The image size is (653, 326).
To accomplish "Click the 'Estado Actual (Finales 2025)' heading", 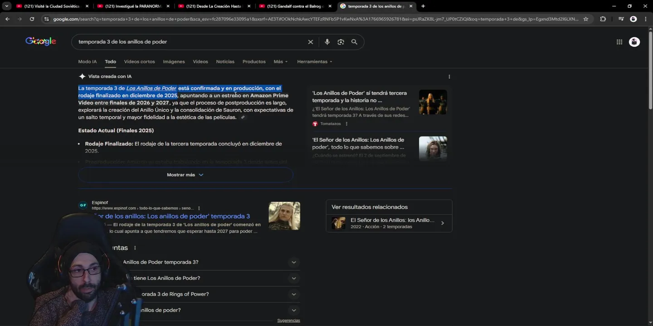I will coord(116,130).
